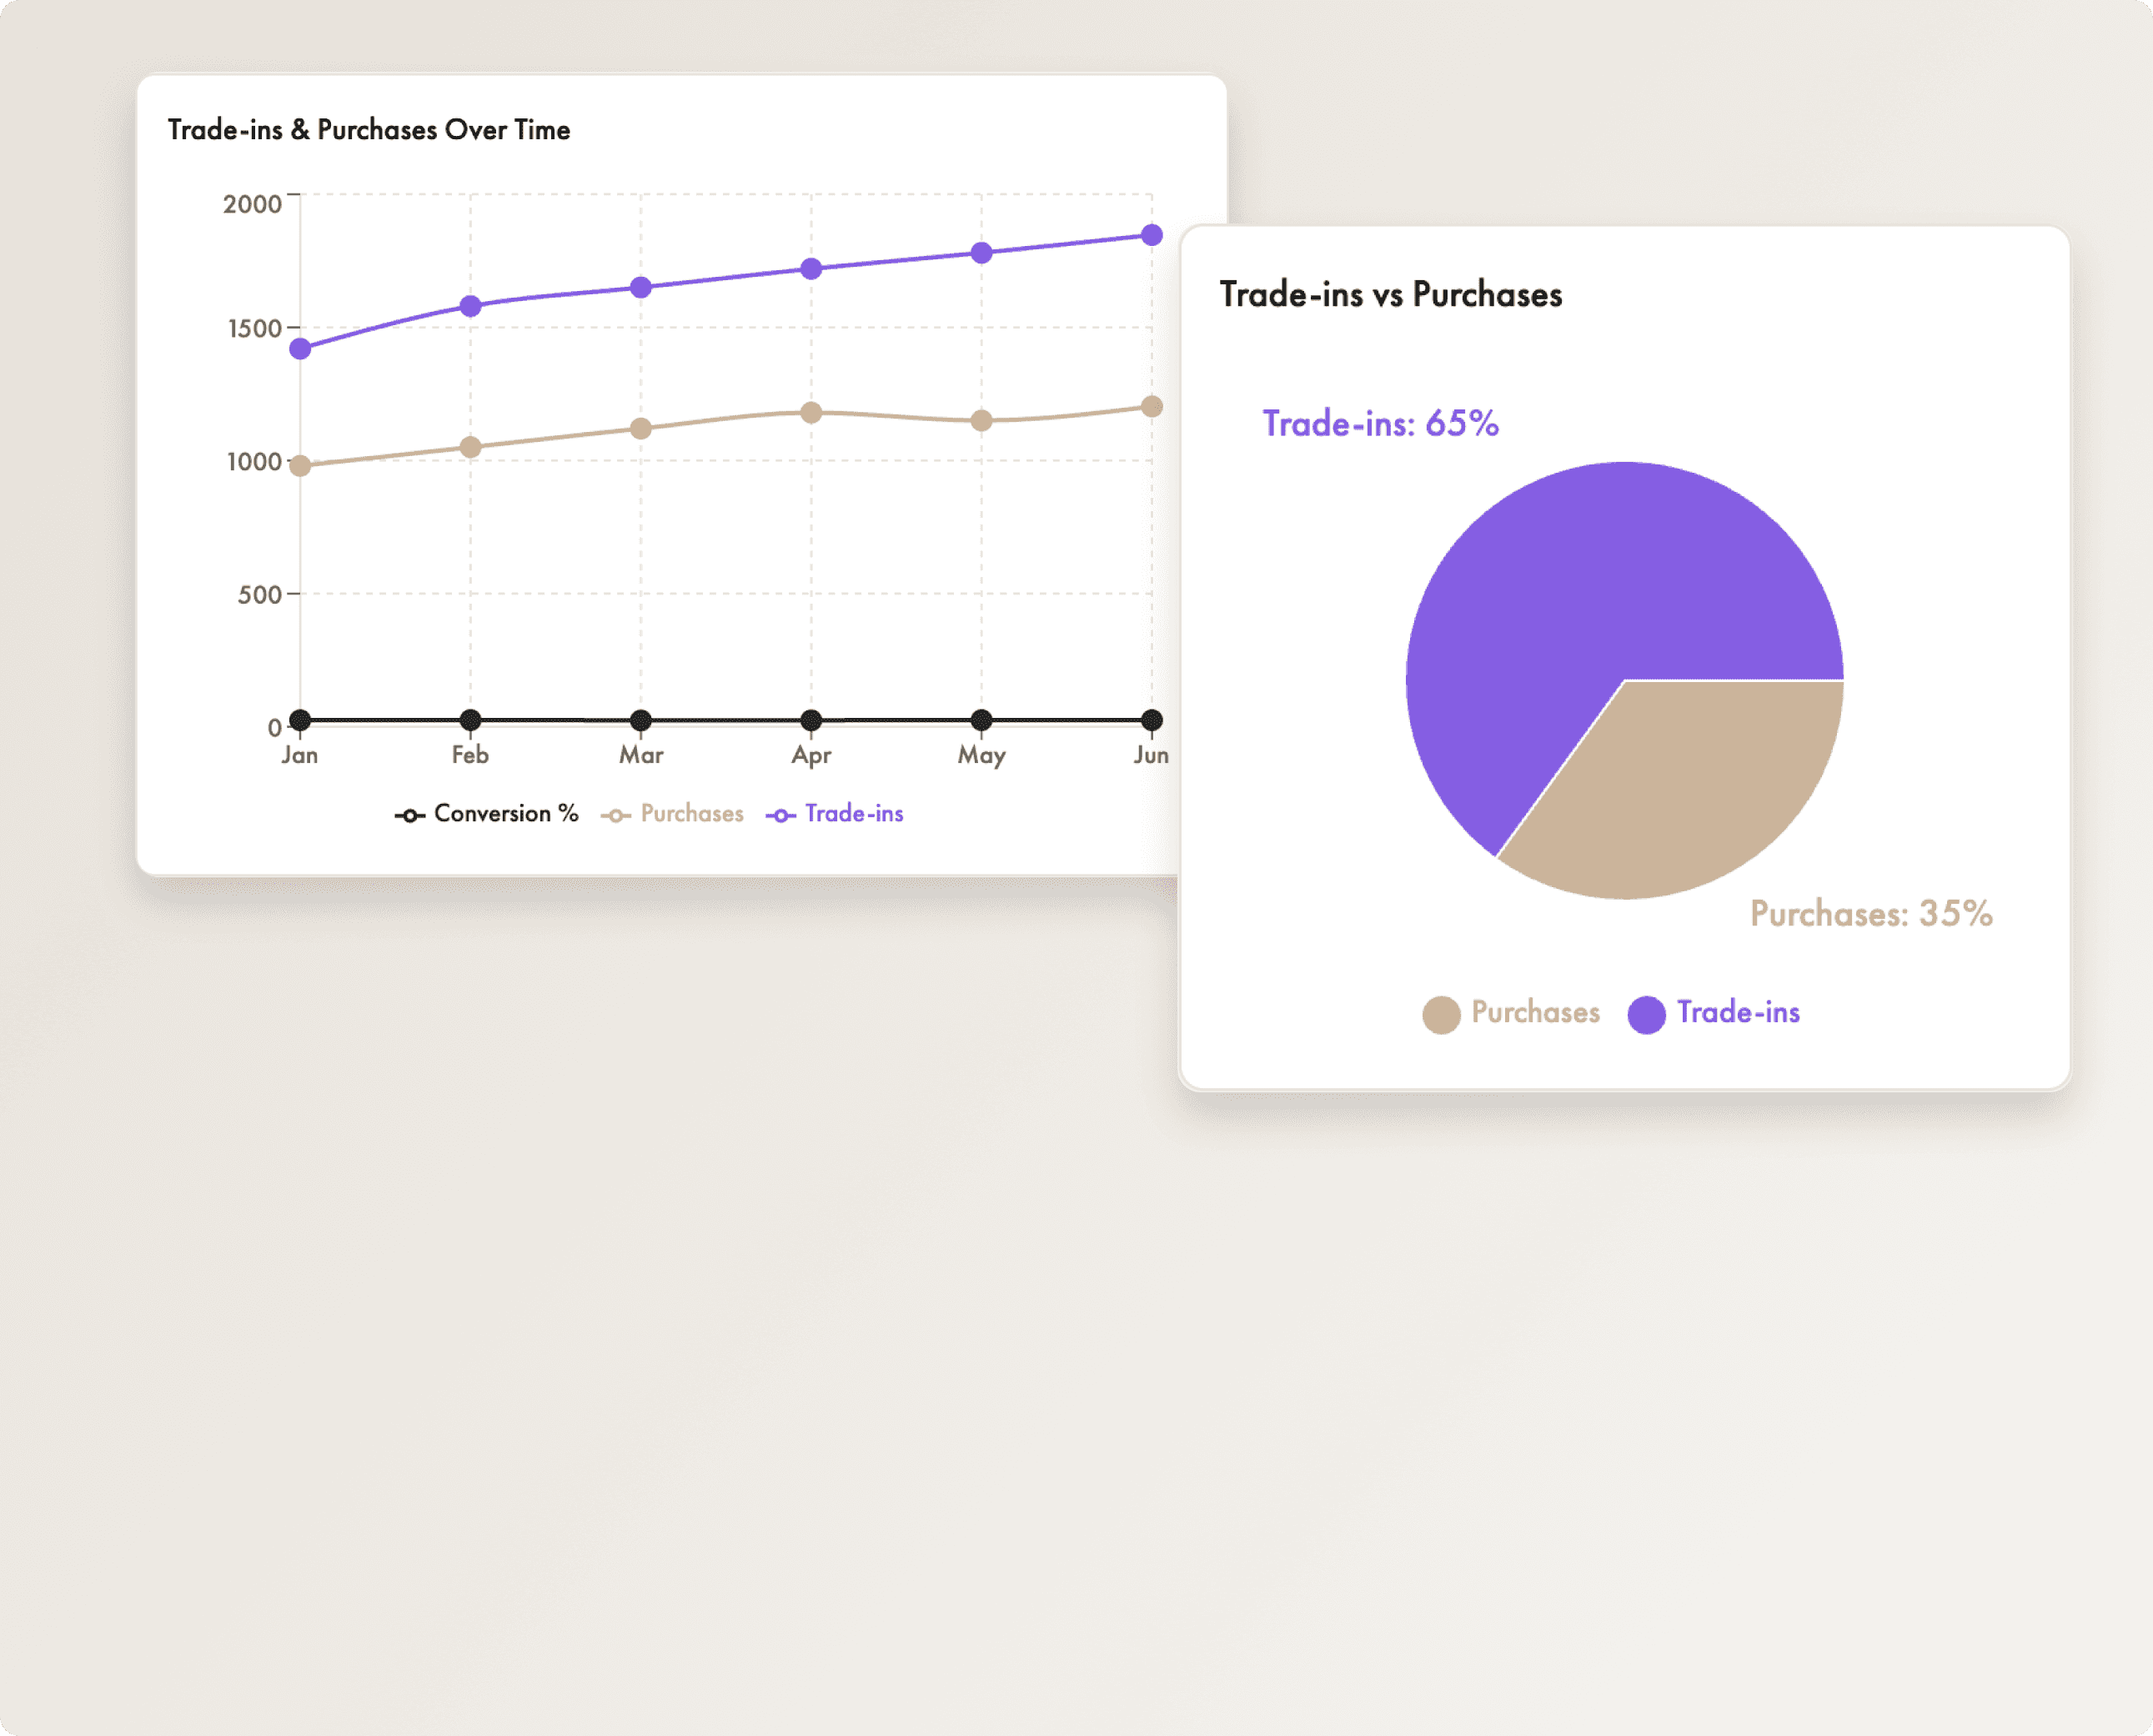
Task: Select the Jun Trade-ins data point
Action: (x=1151, y=235)
